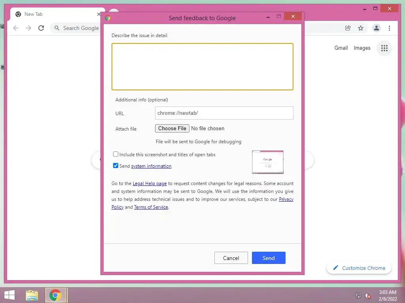
Task: Click the Customize Chrome pencil icon
Action: pyautogui.click(x=335, y=268)
